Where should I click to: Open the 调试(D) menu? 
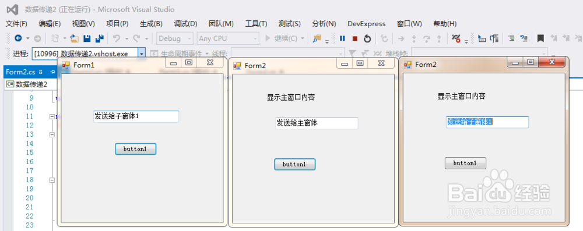185,24
